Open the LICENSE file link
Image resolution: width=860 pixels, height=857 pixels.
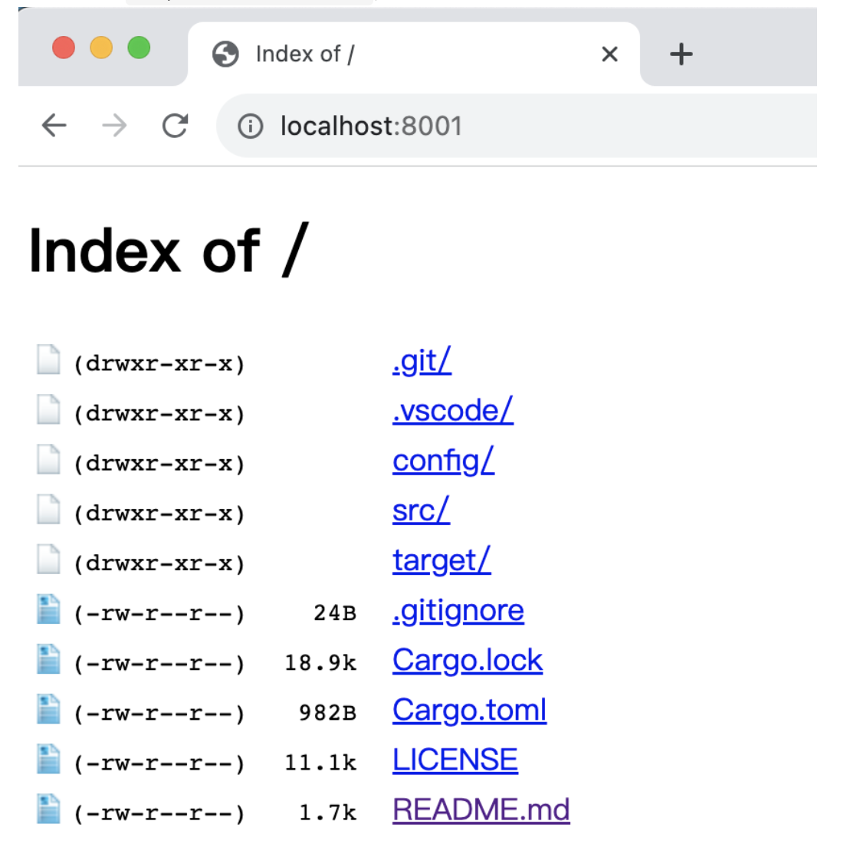[x=455, y=760]
